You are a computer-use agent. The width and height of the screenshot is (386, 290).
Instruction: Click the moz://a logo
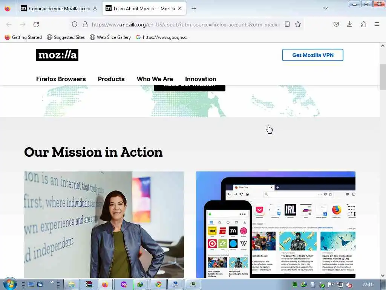pyautogui.click(x=57, y=55)
